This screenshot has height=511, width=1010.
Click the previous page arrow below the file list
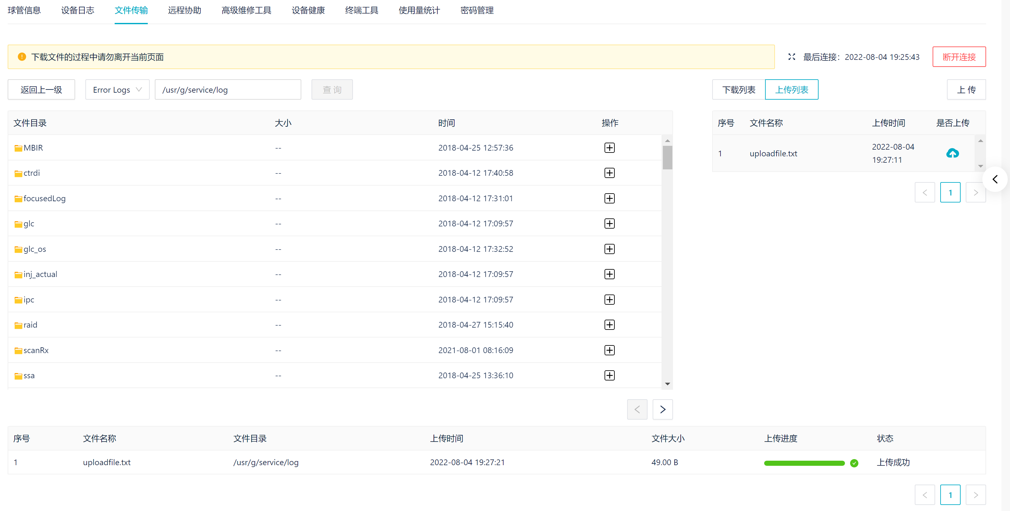point(637,409)
